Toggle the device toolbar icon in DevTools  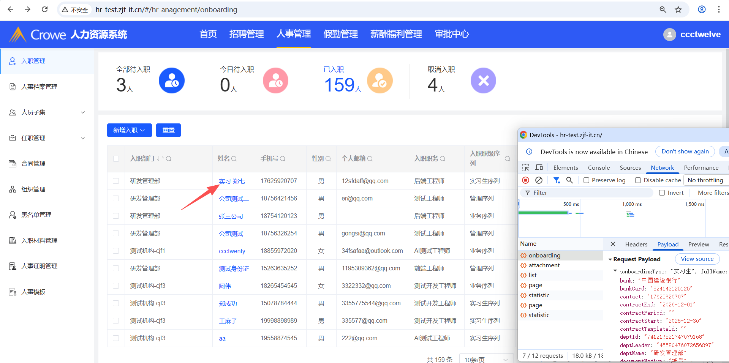[x=539, y=167]
